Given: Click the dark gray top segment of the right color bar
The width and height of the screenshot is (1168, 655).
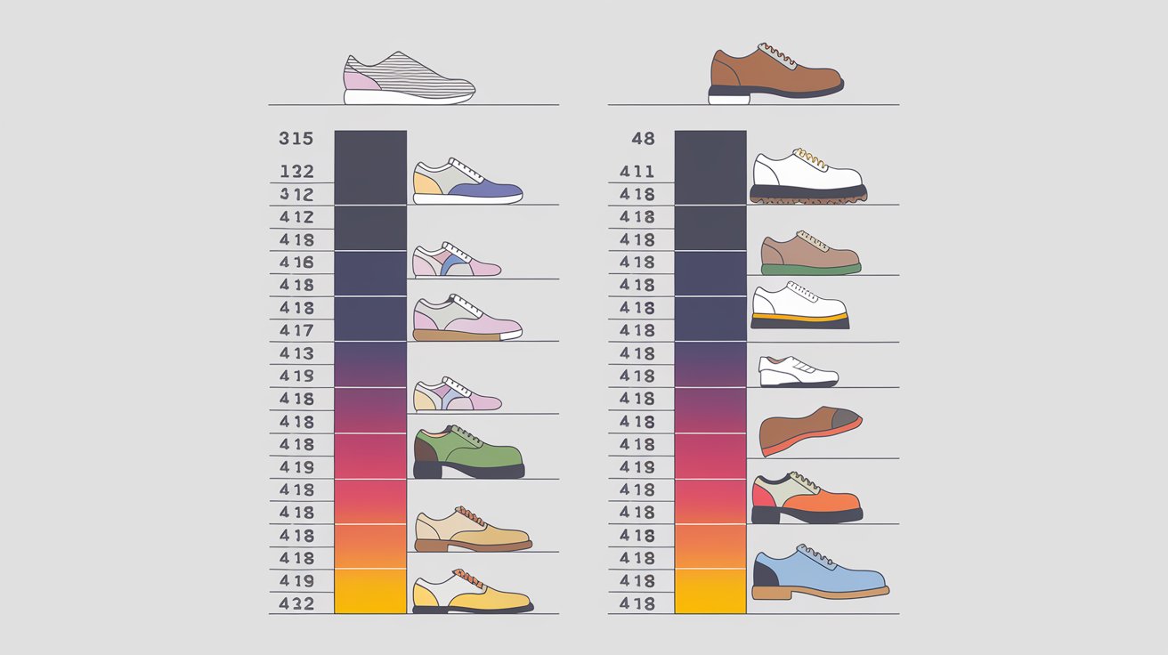Looking at the screenshot, I should [x=710, y=168].
